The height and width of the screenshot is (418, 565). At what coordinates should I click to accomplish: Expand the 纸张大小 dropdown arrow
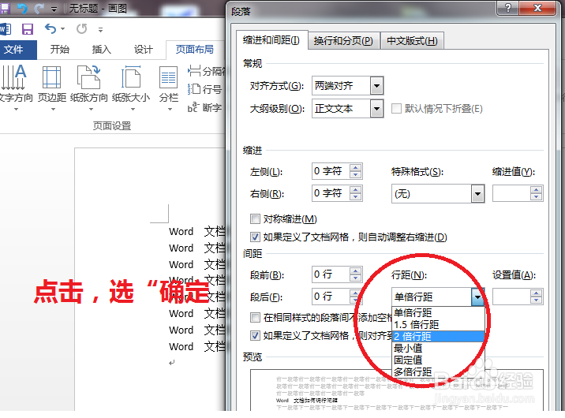point(133,109)
